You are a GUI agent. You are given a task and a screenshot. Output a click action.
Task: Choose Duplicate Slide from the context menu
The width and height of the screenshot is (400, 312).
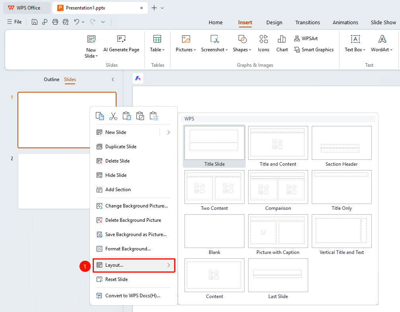click(134, 147)
